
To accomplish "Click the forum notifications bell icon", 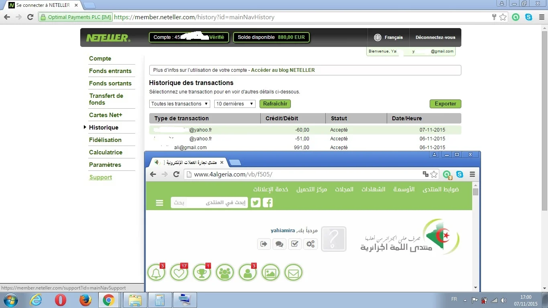I will (156, 273).
